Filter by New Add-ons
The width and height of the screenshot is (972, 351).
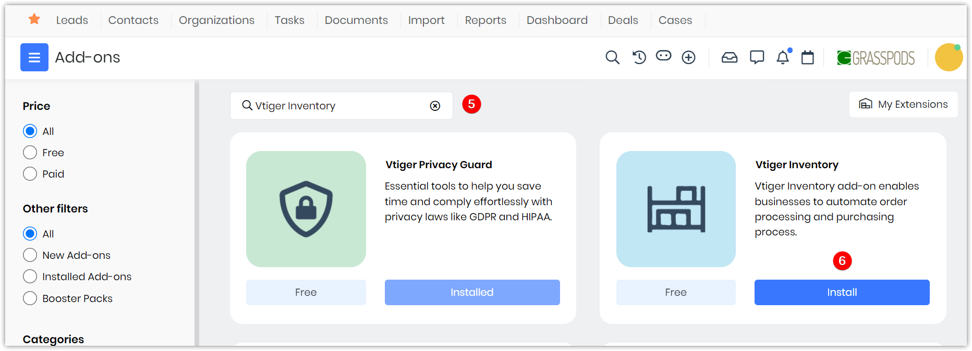[x=30, y=255]
